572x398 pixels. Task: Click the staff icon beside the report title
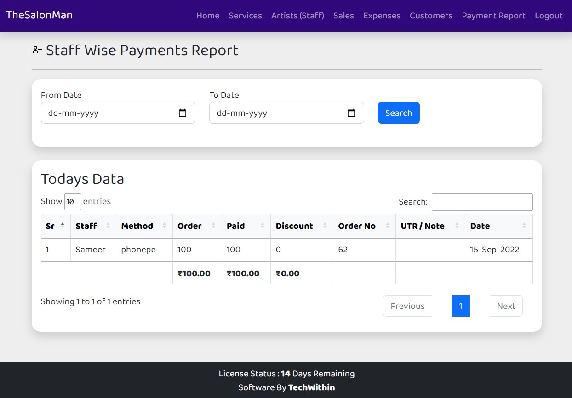pyautogui.click(x=37, y=50)
